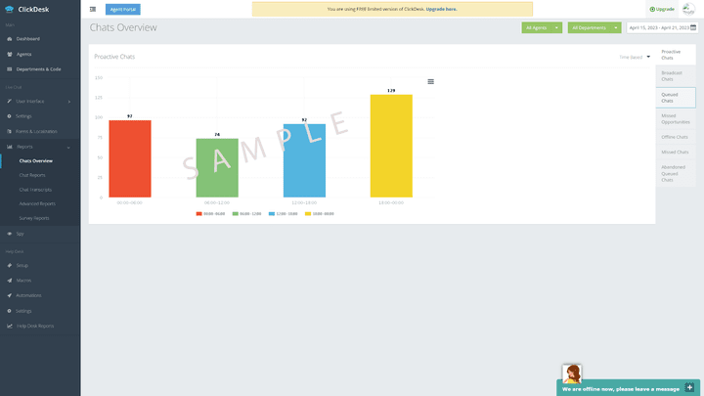Click the green 06:00-12:00 bar
The width and height of the screenshot is (704, 396).
click(217, 168)
